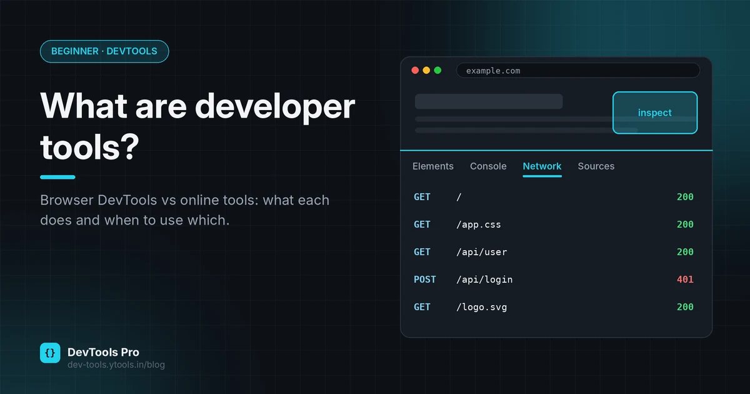Viewport: 750px width, 394px height.
Task: Select the /app.css request path
Action: click(479, 225)
